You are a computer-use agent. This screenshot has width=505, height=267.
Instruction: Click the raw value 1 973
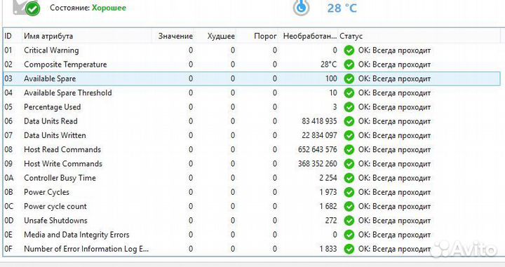pos(328,192)
